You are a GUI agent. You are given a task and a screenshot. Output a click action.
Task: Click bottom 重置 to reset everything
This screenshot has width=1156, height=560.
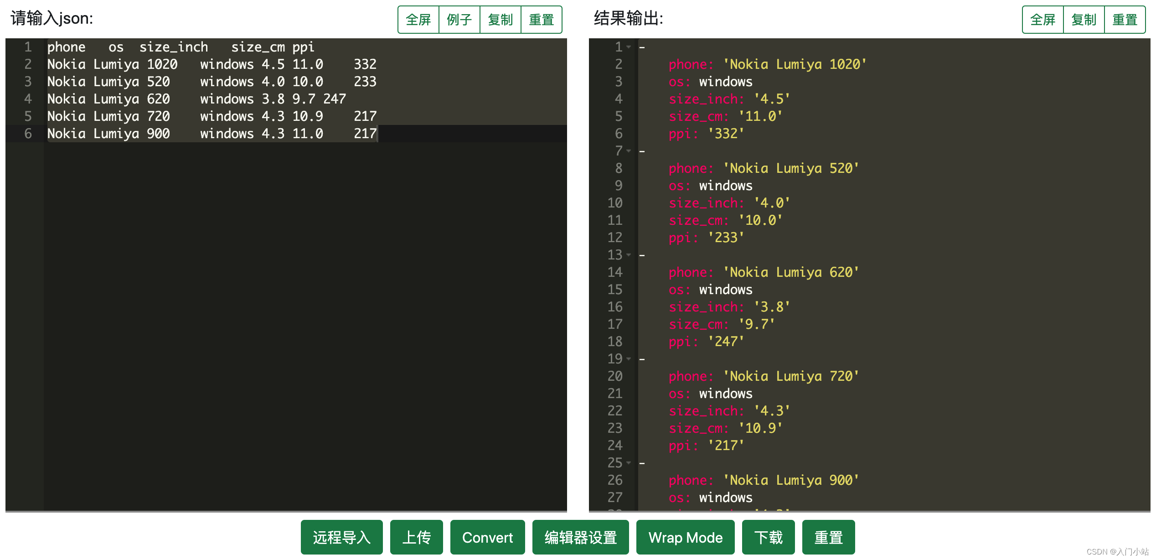pyautogui.click(x=828, y=537)
